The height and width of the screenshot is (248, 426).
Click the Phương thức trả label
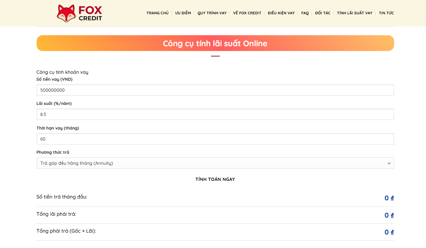tap(53, 152)
